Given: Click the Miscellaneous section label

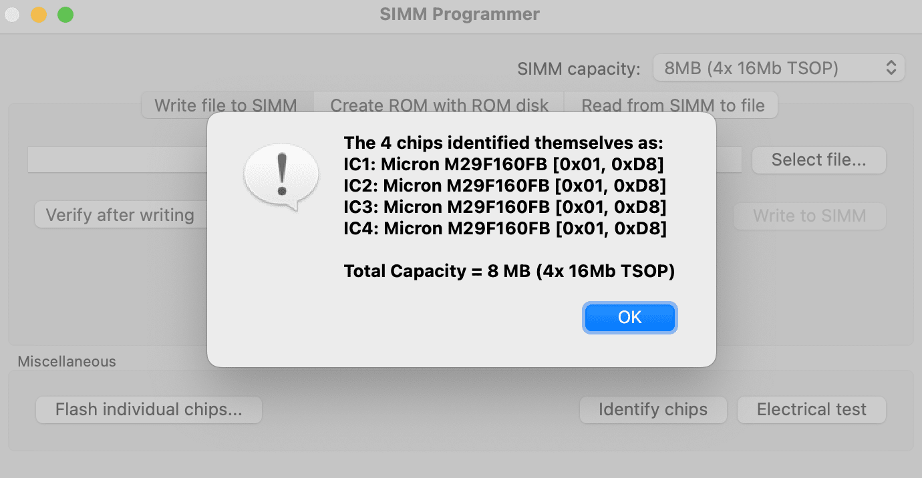Looking at the screenshot, I should point(67,362).
